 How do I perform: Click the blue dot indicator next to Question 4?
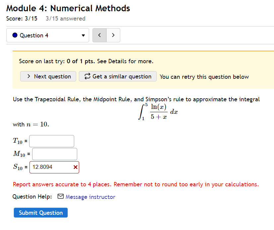tap(15, 35)
